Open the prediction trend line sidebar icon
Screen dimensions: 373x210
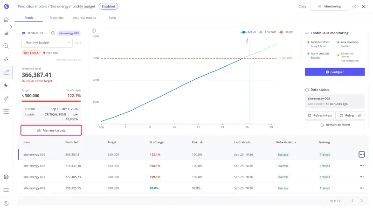6,72
